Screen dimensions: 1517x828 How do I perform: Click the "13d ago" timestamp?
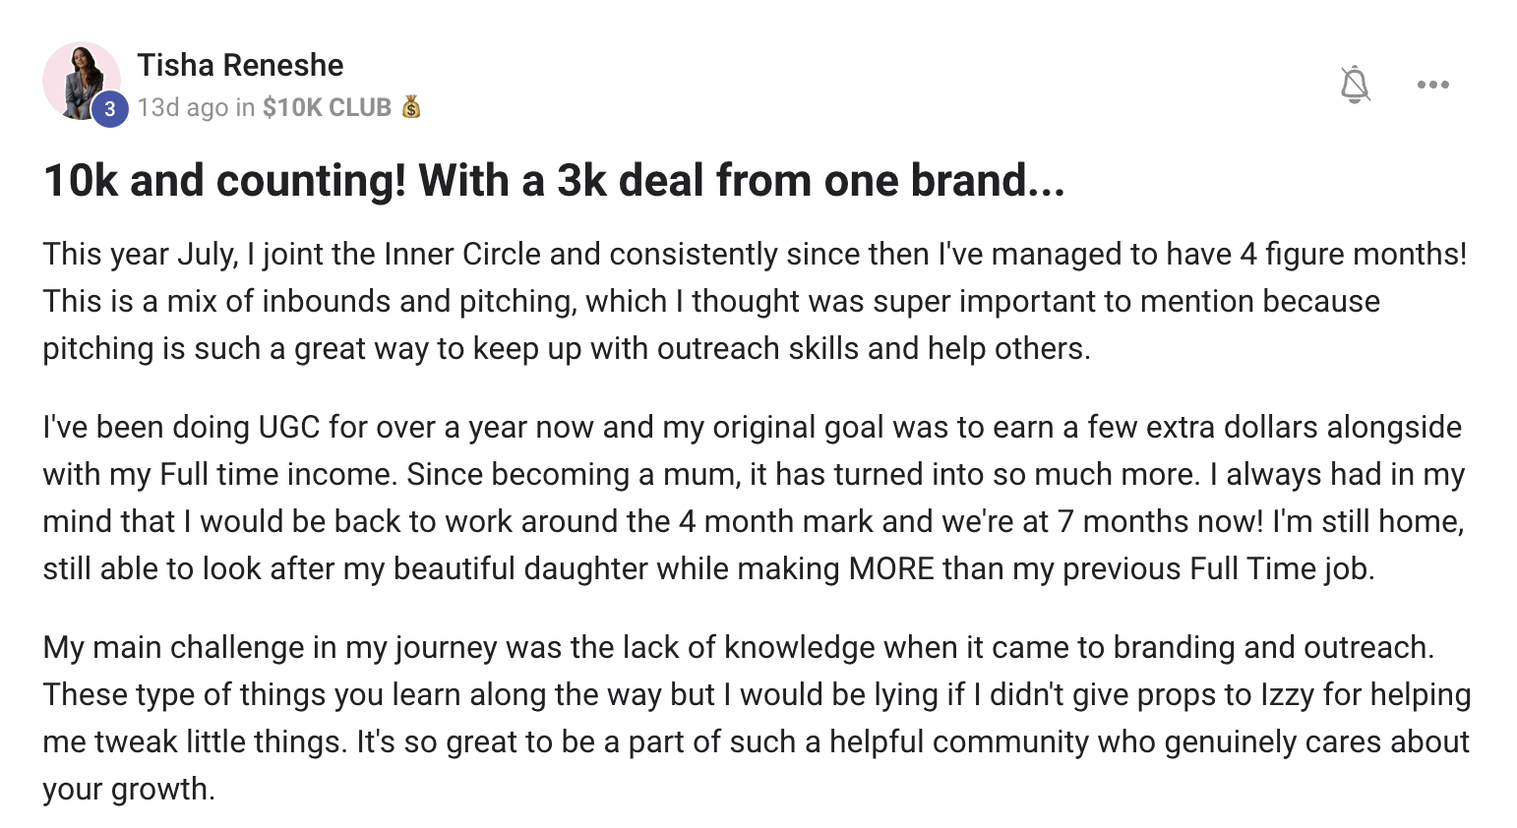point(182,107)
